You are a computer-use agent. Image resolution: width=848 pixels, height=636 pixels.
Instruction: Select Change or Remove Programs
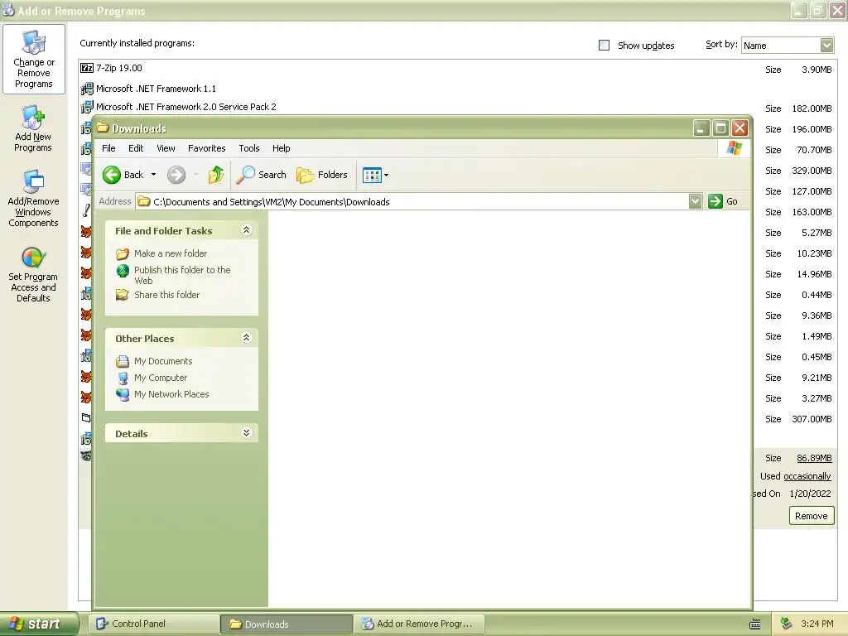coord(33,59)
